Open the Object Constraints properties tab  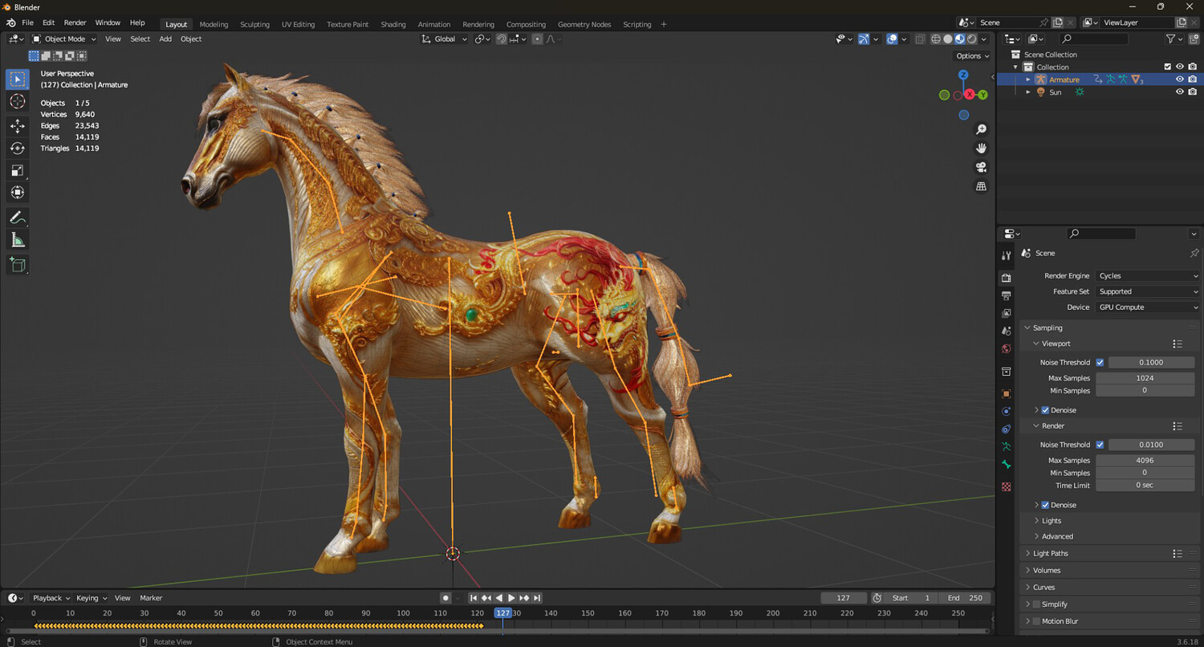[x=1007, y=429]
